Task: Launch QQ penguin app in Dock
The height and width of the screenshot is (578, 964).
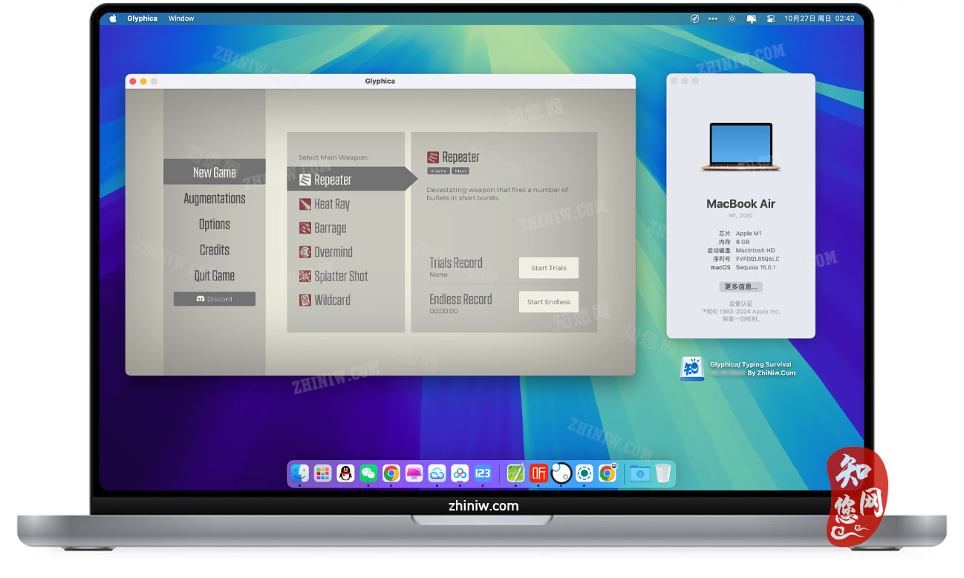Action: coord(345,473)
